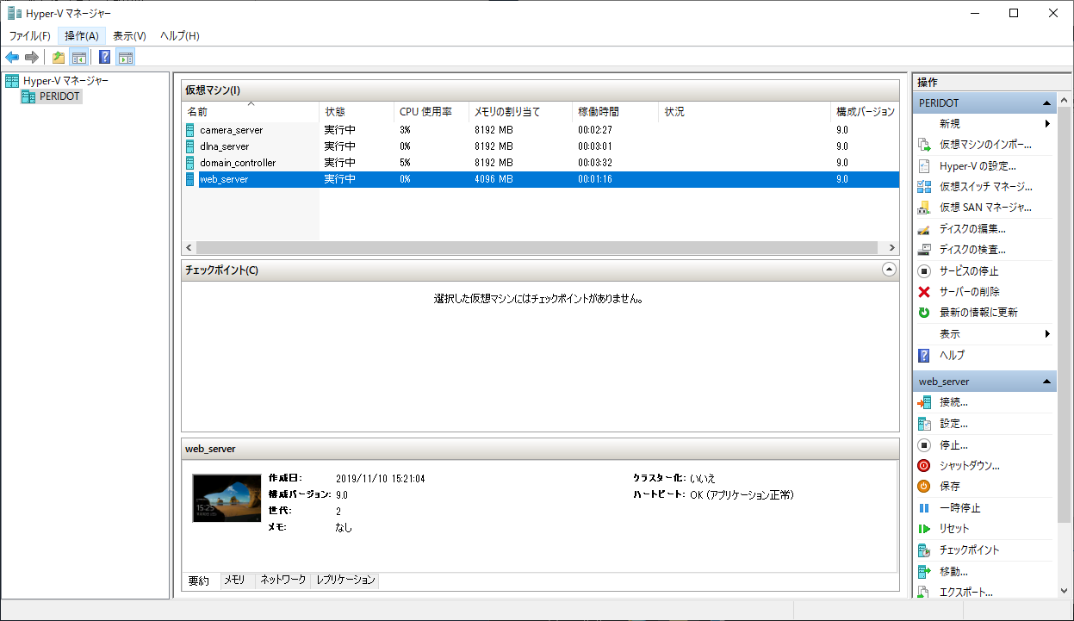This screenshot has height=621, width=1074.
Task: Open help from the toolbar question-mark icon
Action: tap(104, 58)
